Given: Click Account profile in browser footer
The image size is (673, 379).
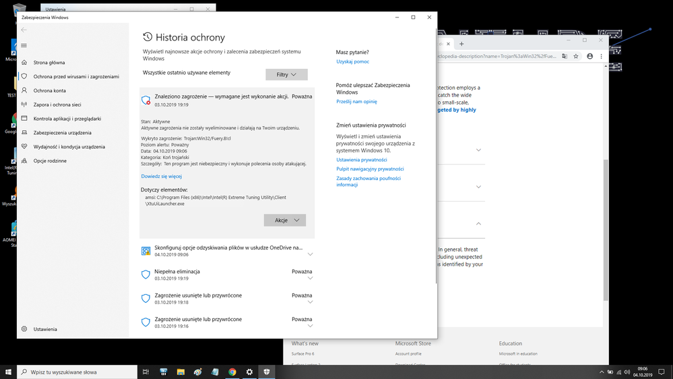Looking at the screenshot, I should pos(408,353).
